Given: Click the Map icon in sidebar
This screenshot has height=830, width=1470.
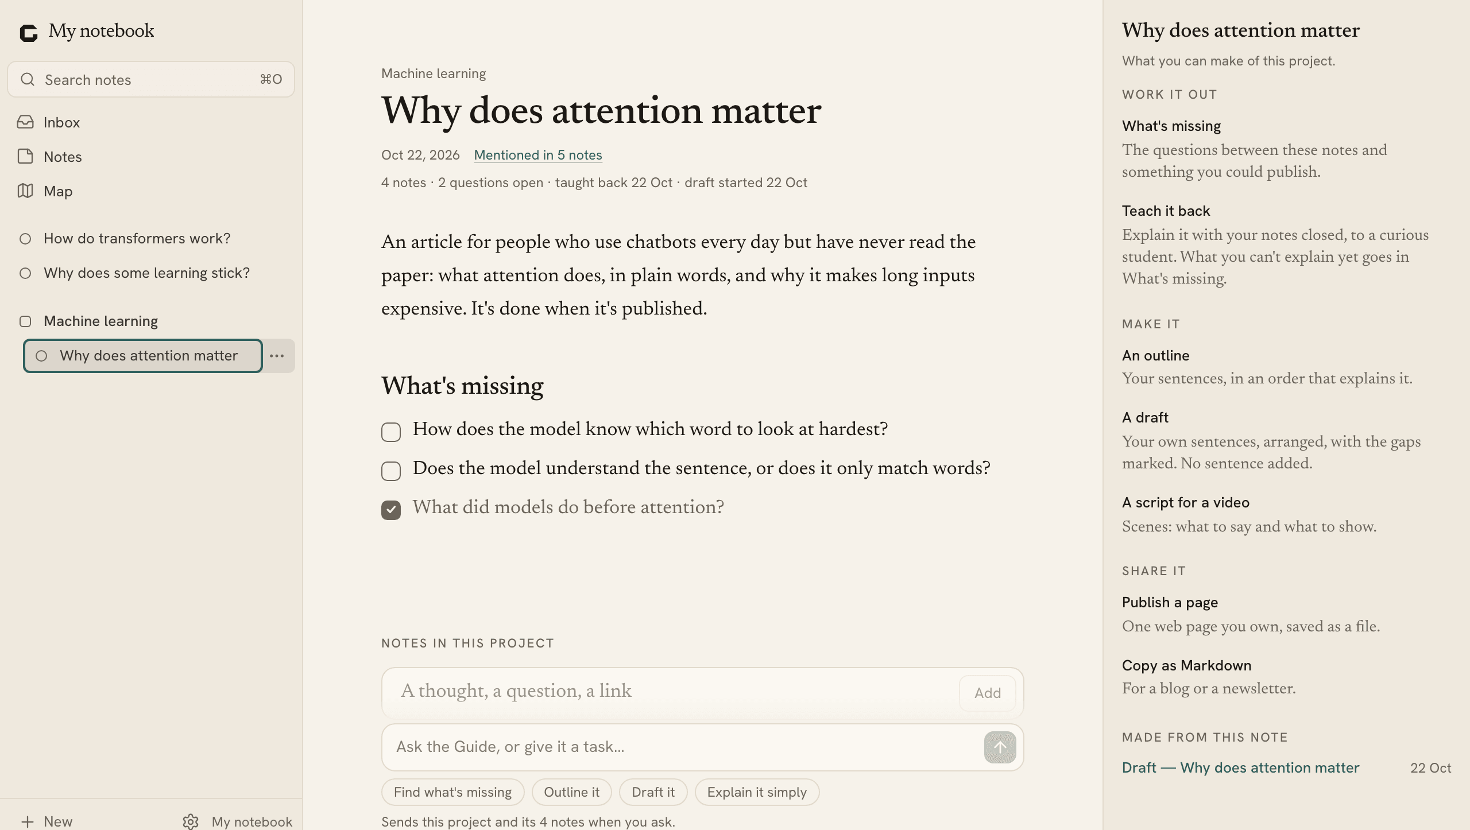Looking at the screenshot, I should coord(25,191).
